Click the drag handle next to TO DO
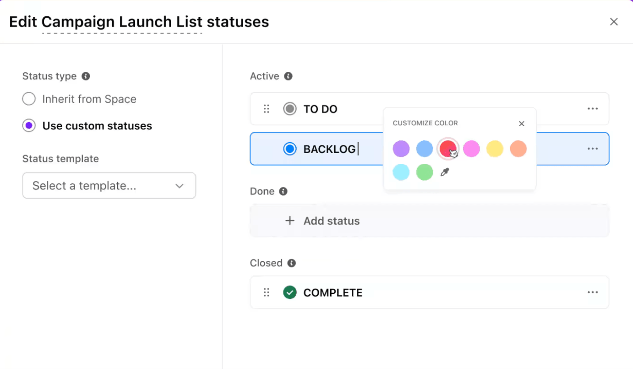 (266, 109)
